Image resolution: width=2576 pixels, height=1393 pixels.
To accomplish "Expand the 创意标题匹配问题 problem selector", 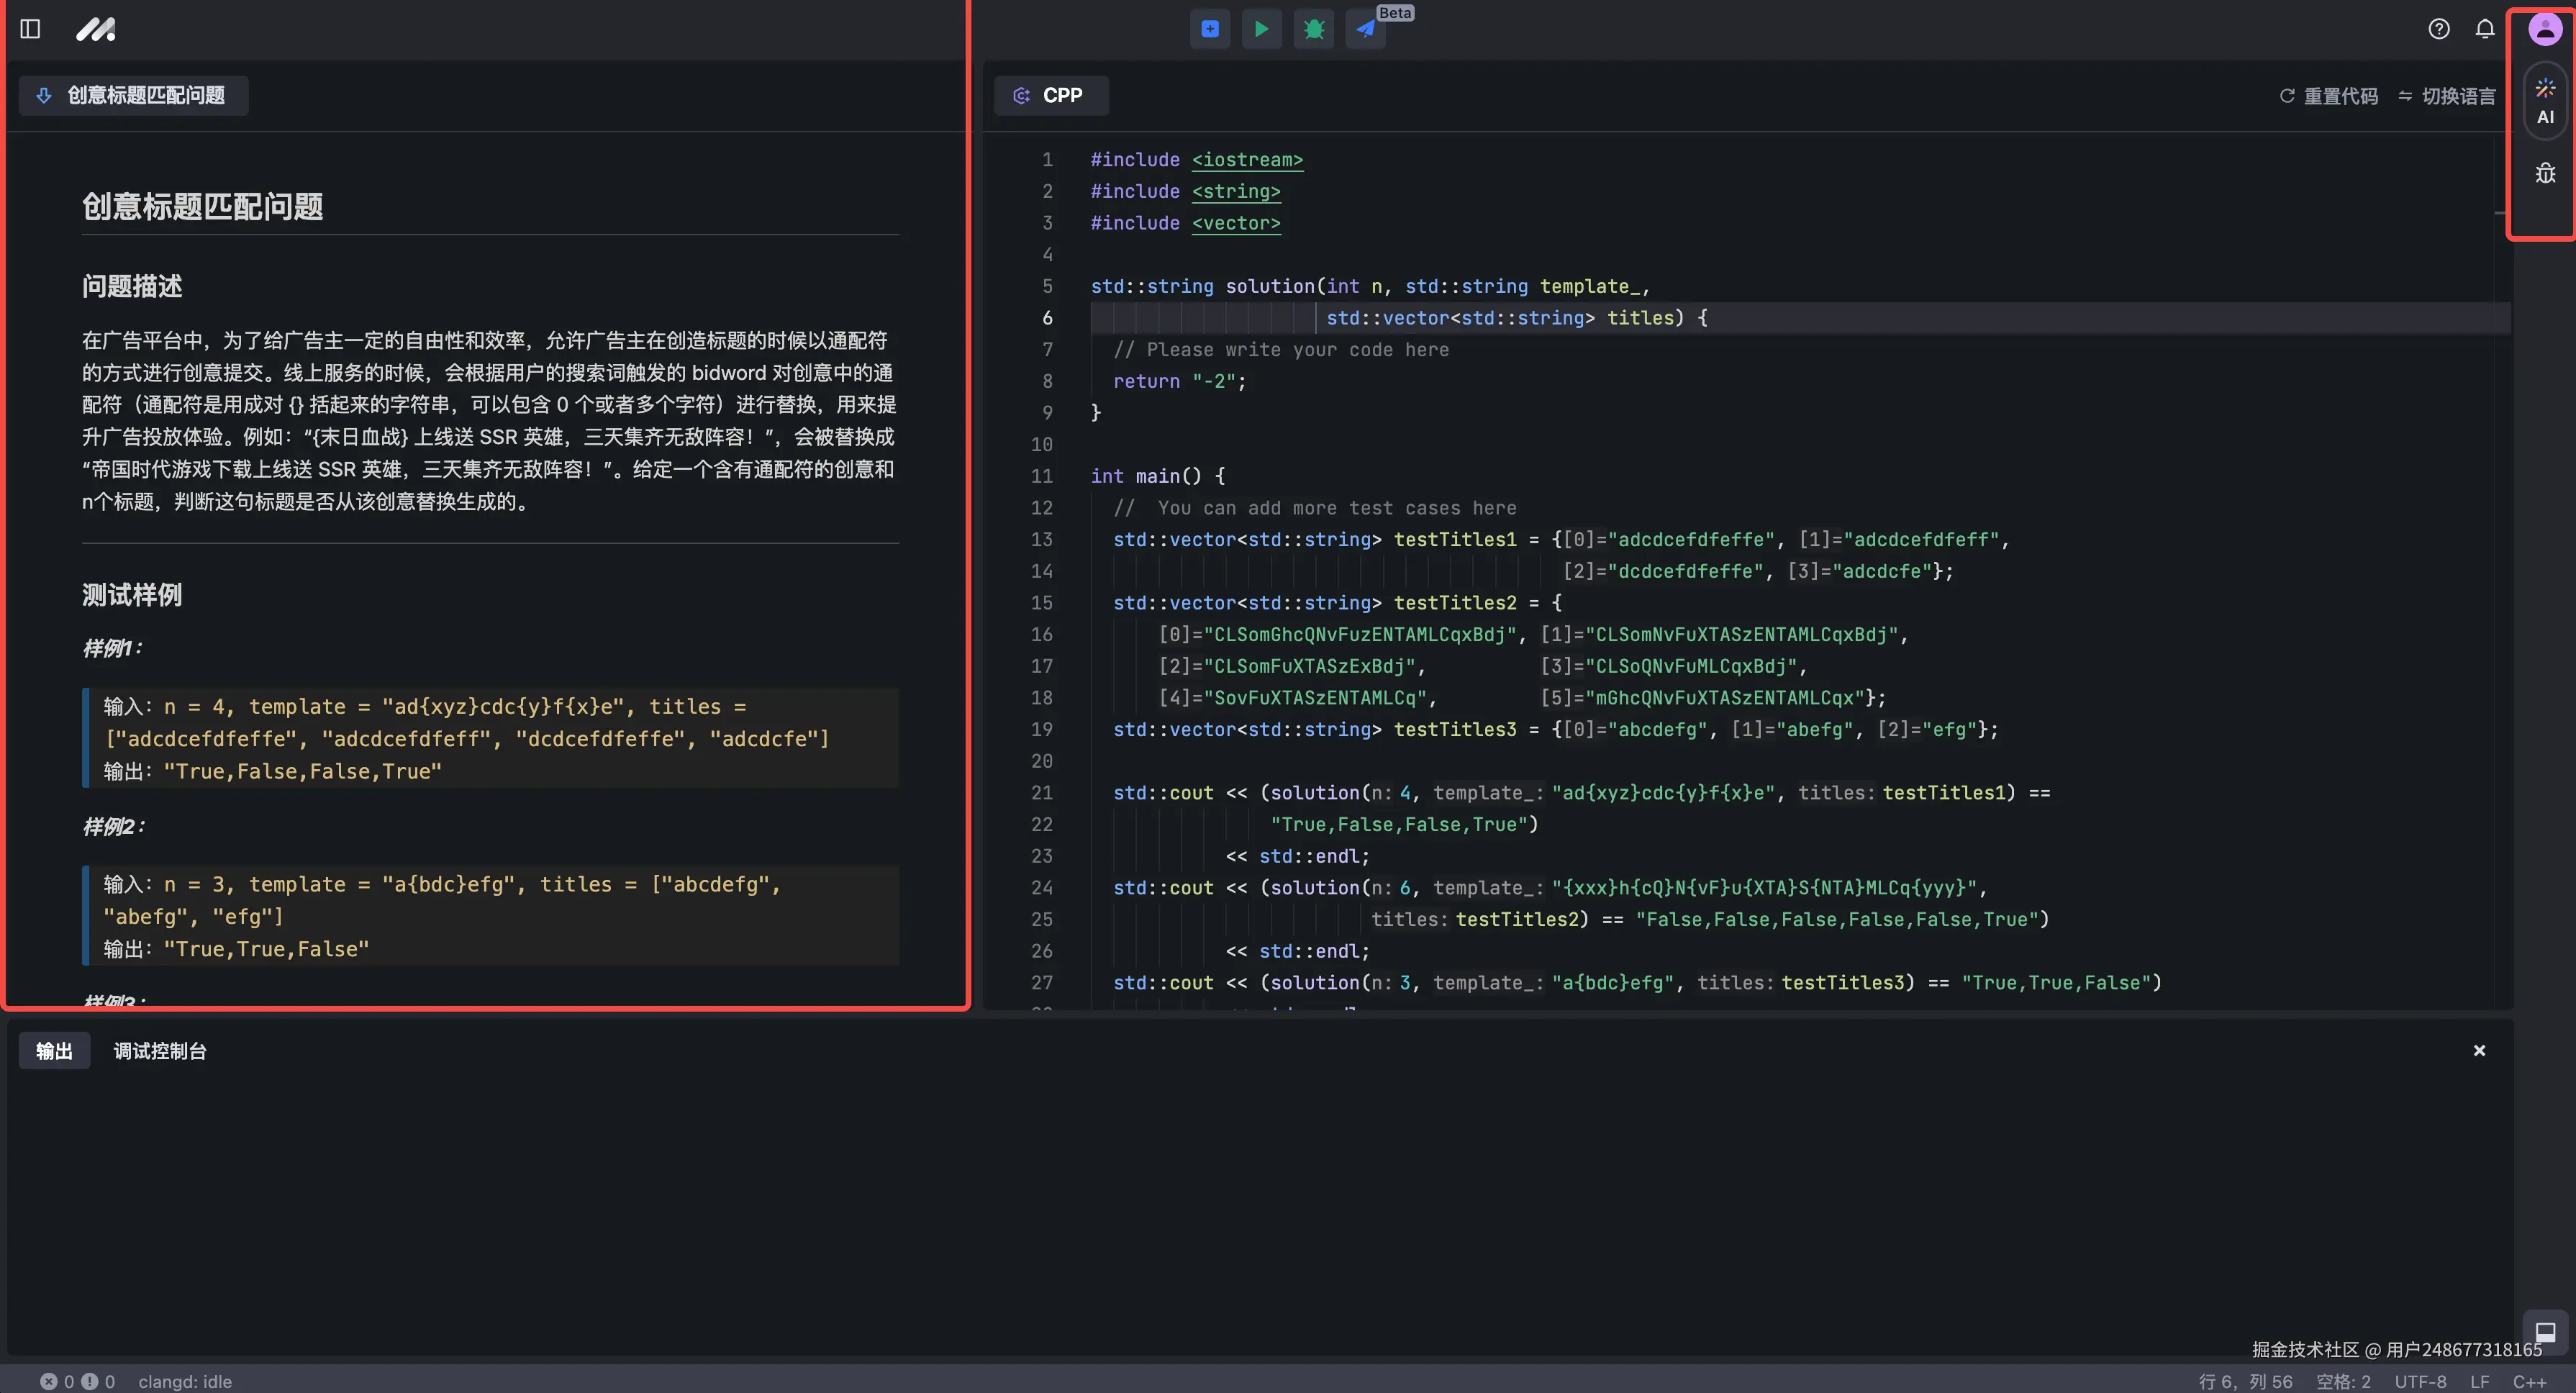I will (x=133, y=95).
